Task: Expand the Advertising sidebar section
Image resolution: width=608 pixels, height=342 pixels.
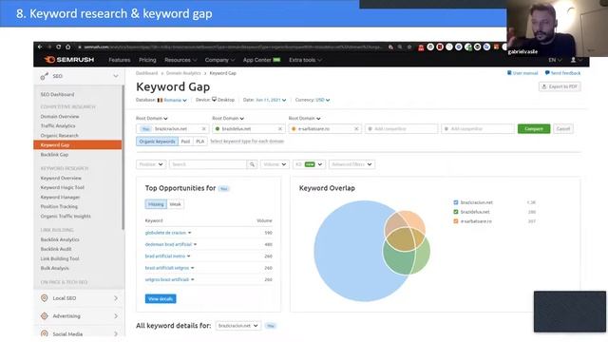Action: [116, 315]
